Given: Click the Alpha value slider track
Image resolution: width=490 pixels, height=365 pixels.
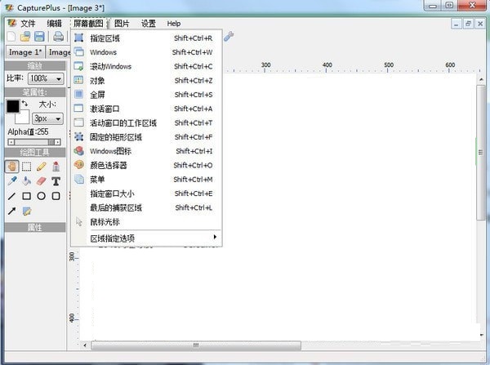Looking at the screenshot, I should coord(34,142).
